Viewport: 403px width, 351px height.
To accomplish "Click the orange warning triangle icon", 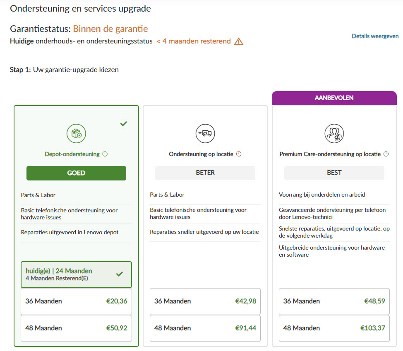I will click(238, 41).
